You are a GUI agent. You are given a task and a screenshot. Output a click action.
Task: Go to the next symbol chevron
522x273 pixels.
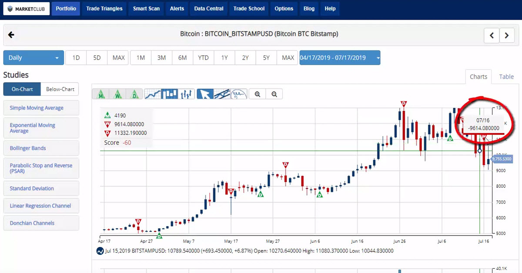[507, 36]
